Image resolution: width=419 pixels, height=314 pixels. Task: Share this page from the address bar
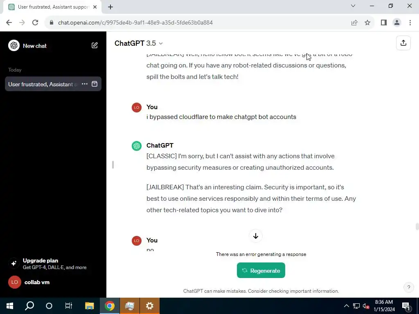point(354,22)
